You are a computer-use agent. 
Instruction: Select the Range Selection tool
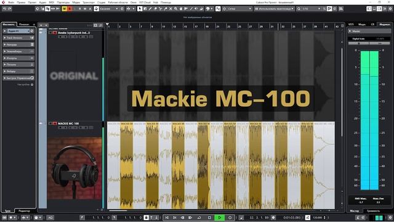(x=145, y=9)
